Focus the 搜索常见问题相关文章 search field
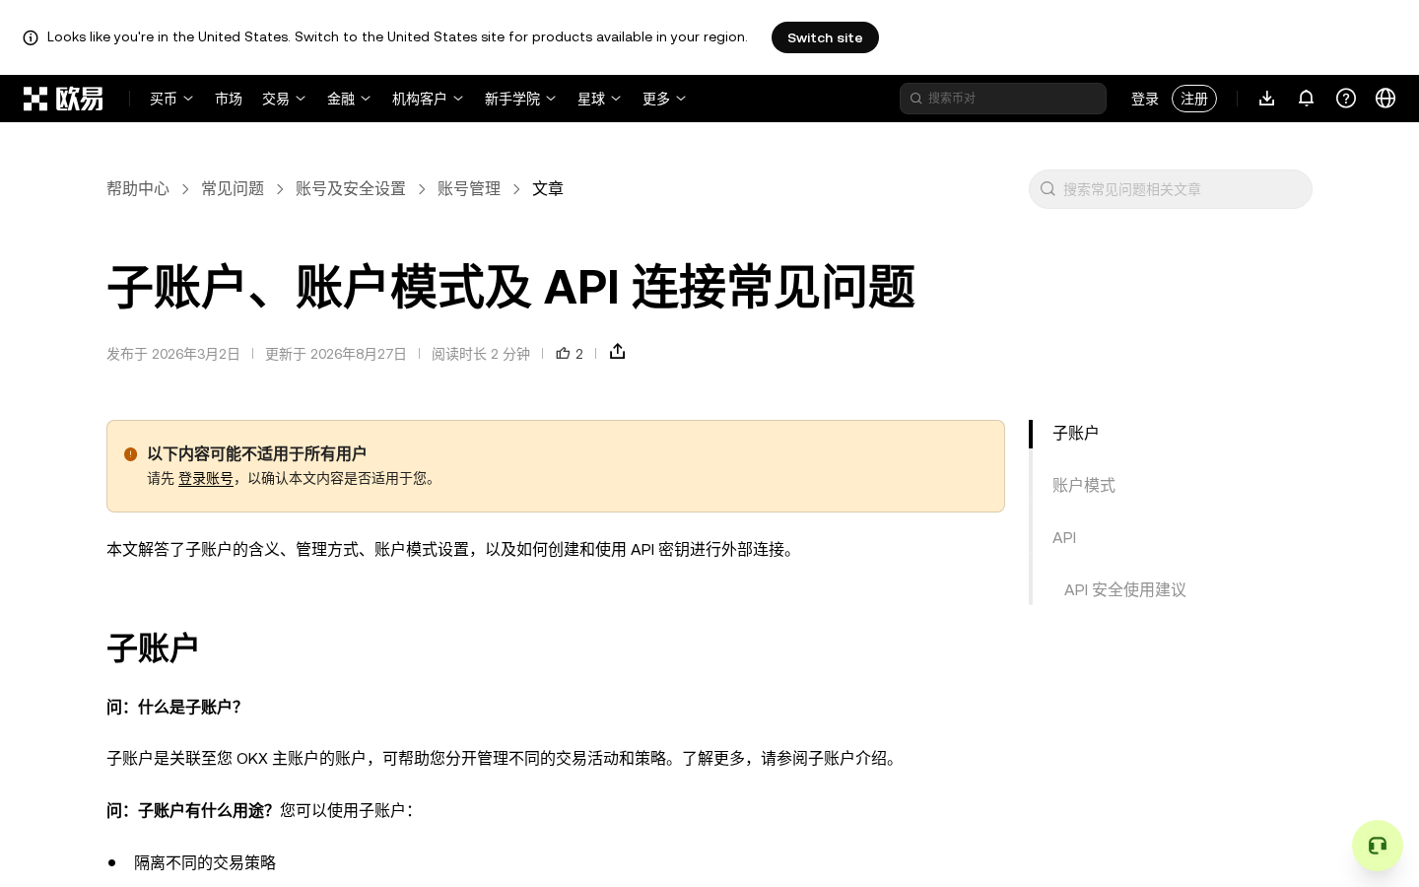The image size is (1419, 887). coord(1171,189)
